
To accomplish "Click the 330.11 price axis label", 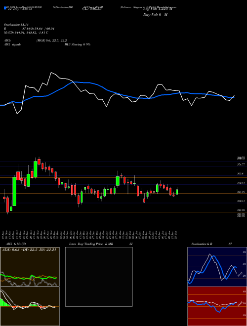I will 241,201.
